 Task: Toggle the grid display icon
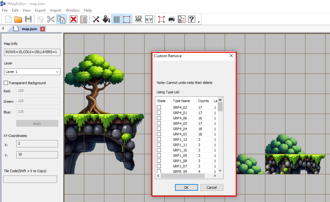click(x=116, y=19)
